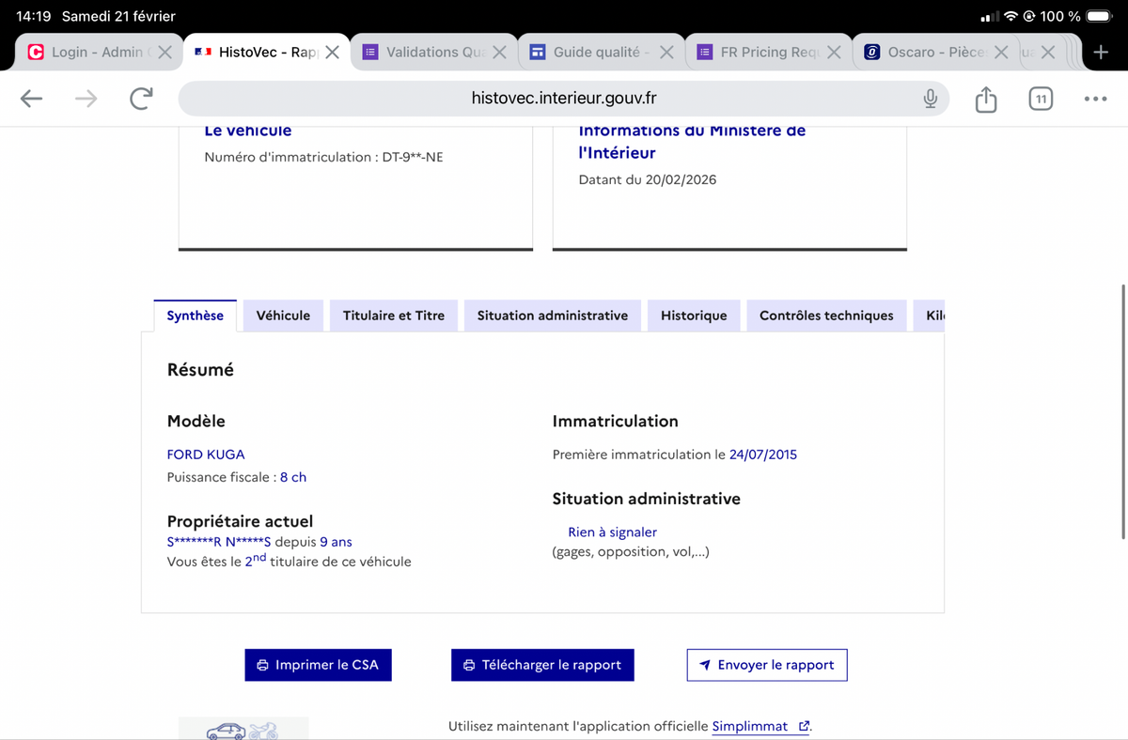1128x740 pixels.
Task: Close the Guide qualité tab
Action: (666, 53)
